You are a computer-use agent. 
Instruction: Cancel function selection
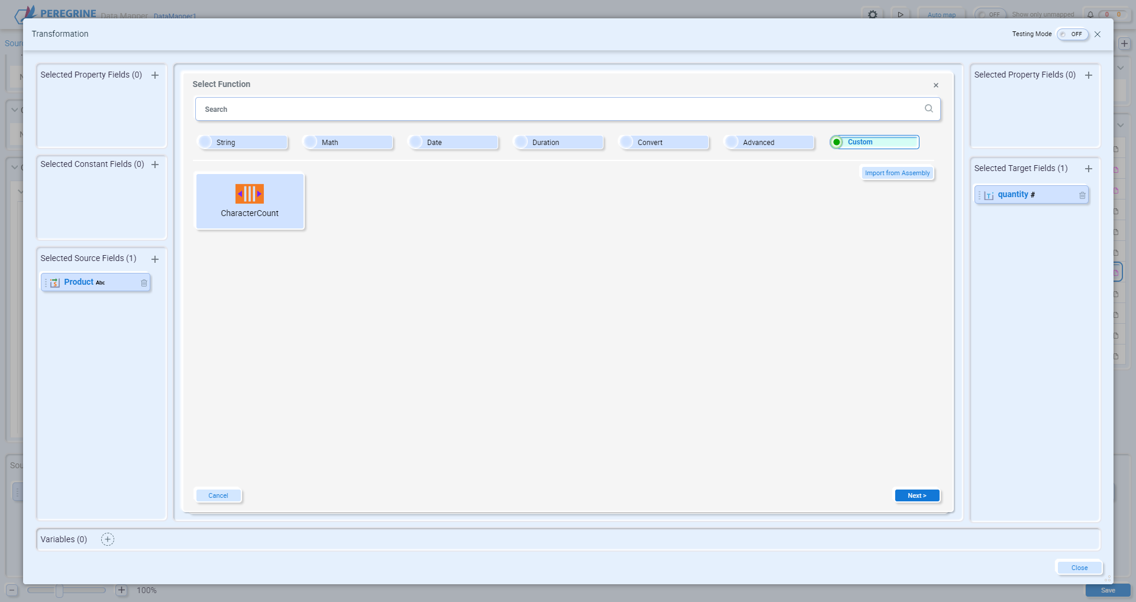click(218, 495)
